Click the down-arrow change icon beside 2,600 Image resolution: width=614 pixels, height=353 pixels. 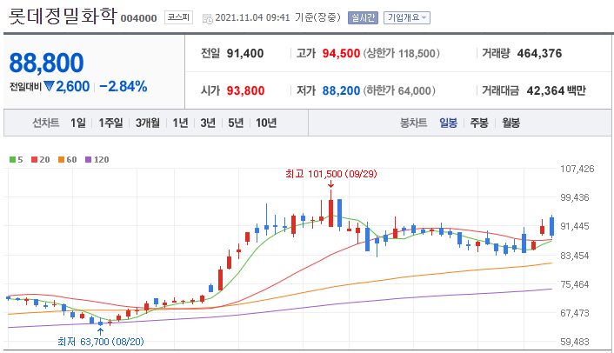(x=49, y=86)
